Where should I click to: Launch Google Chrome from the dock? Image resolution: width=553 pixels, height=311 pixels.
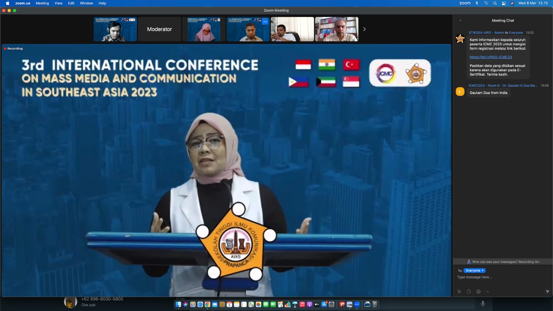click(x=207, y=304)
